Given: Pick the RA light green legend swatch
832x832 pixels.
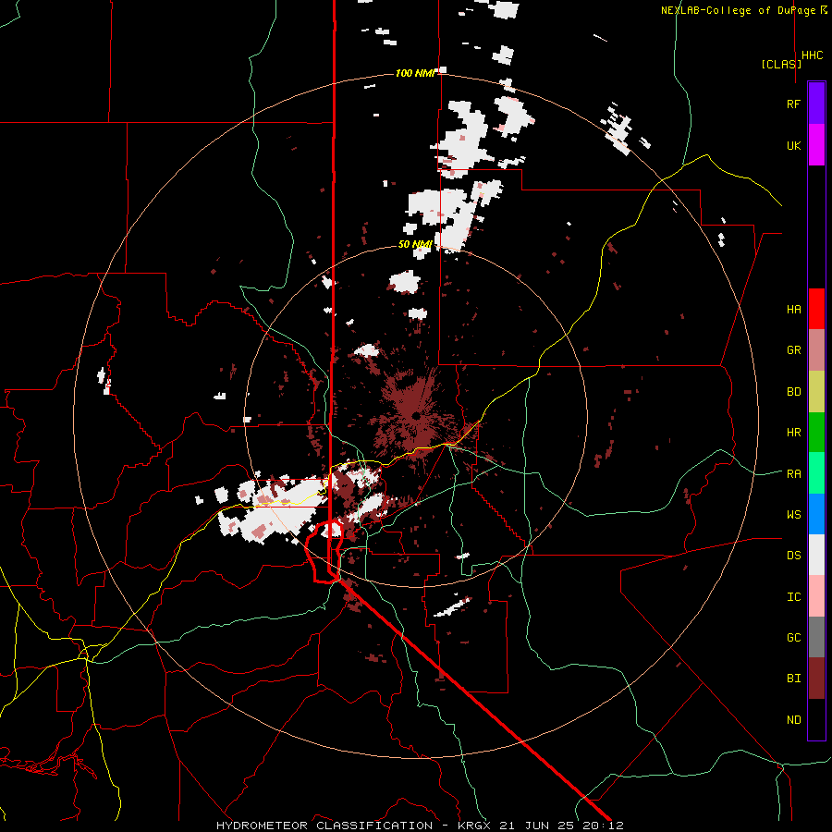Looking at the screenshot, I should (x=816, y=473).
